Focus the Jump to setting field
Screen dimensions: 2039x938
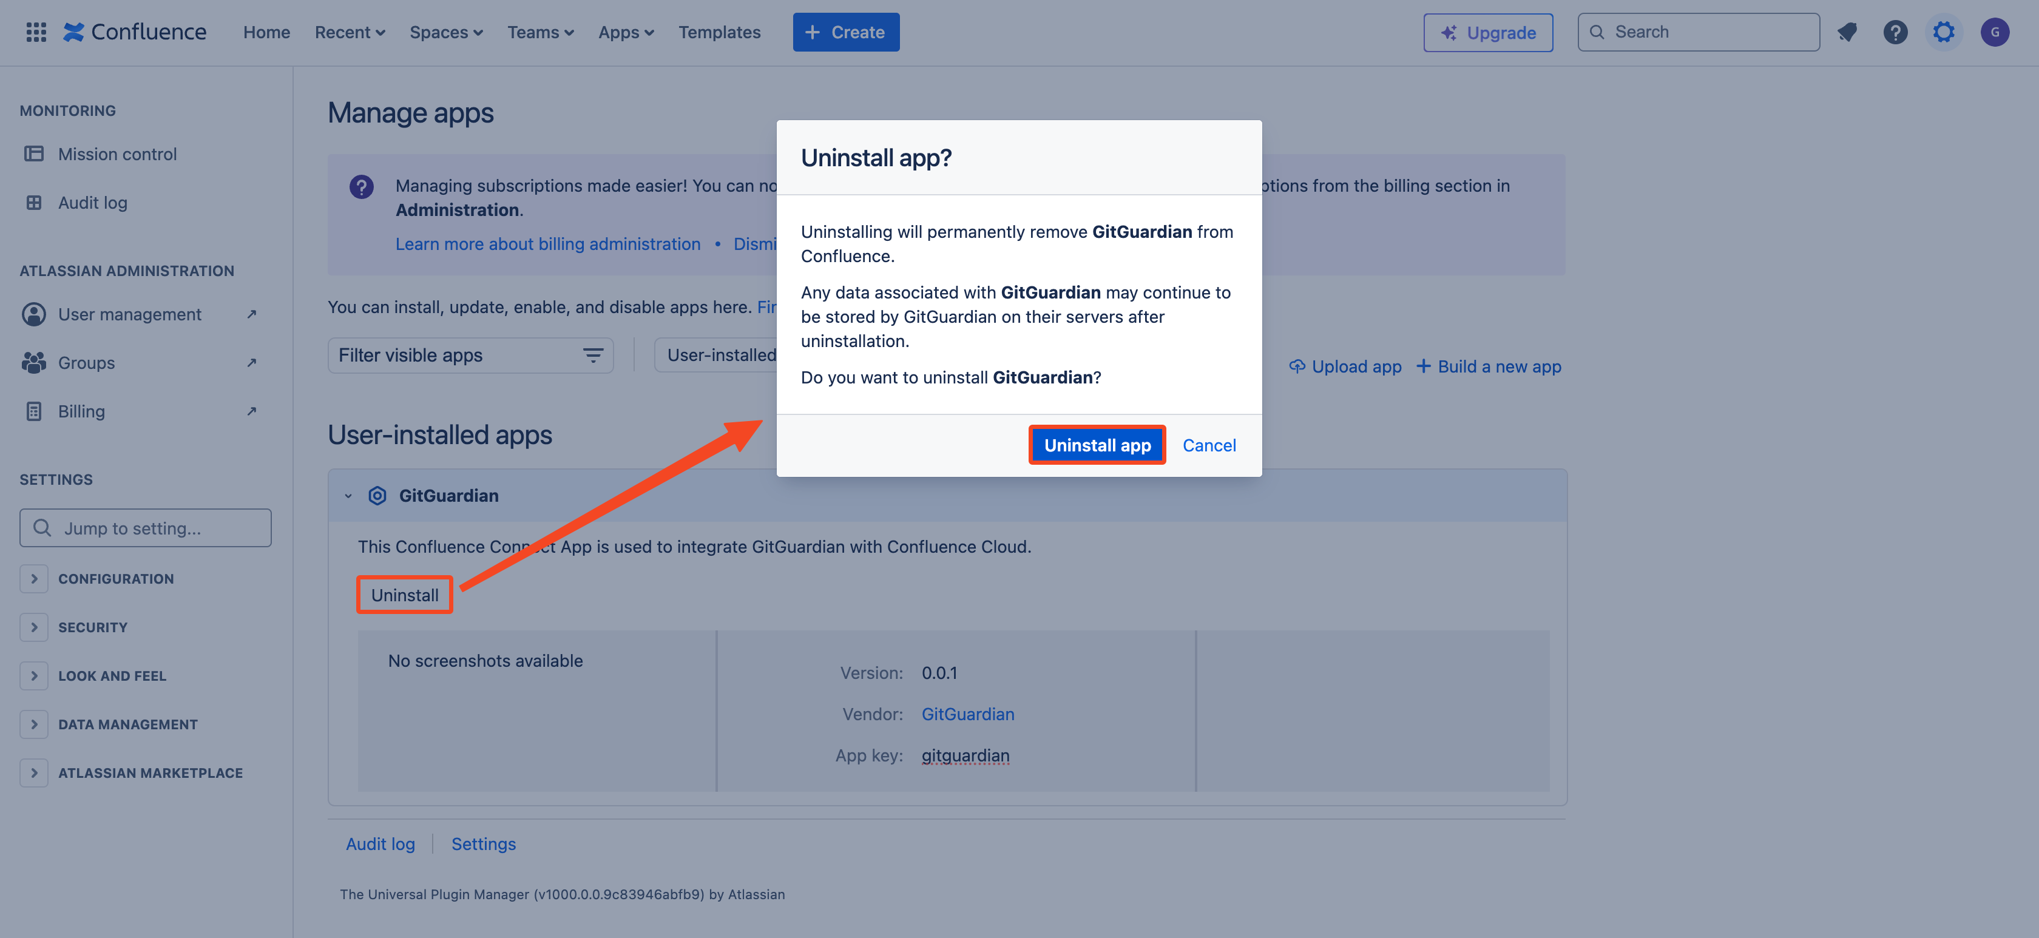tap(146, 528)
